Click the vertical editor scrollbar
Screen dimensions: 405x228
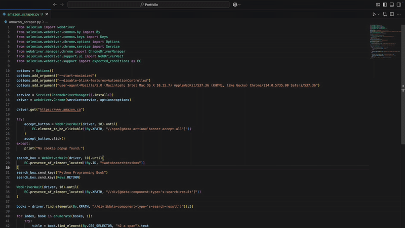(403, 85)
